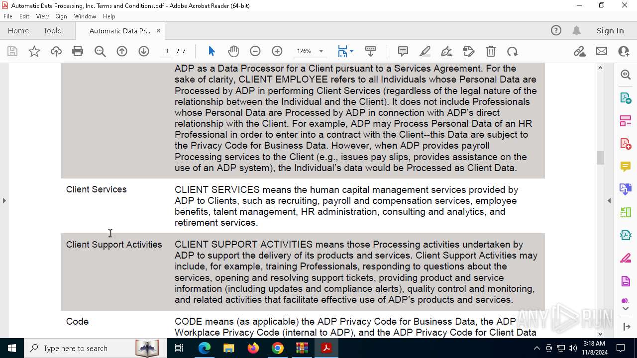Activate the Hand pan tool
637x358 pixels.
233,51
